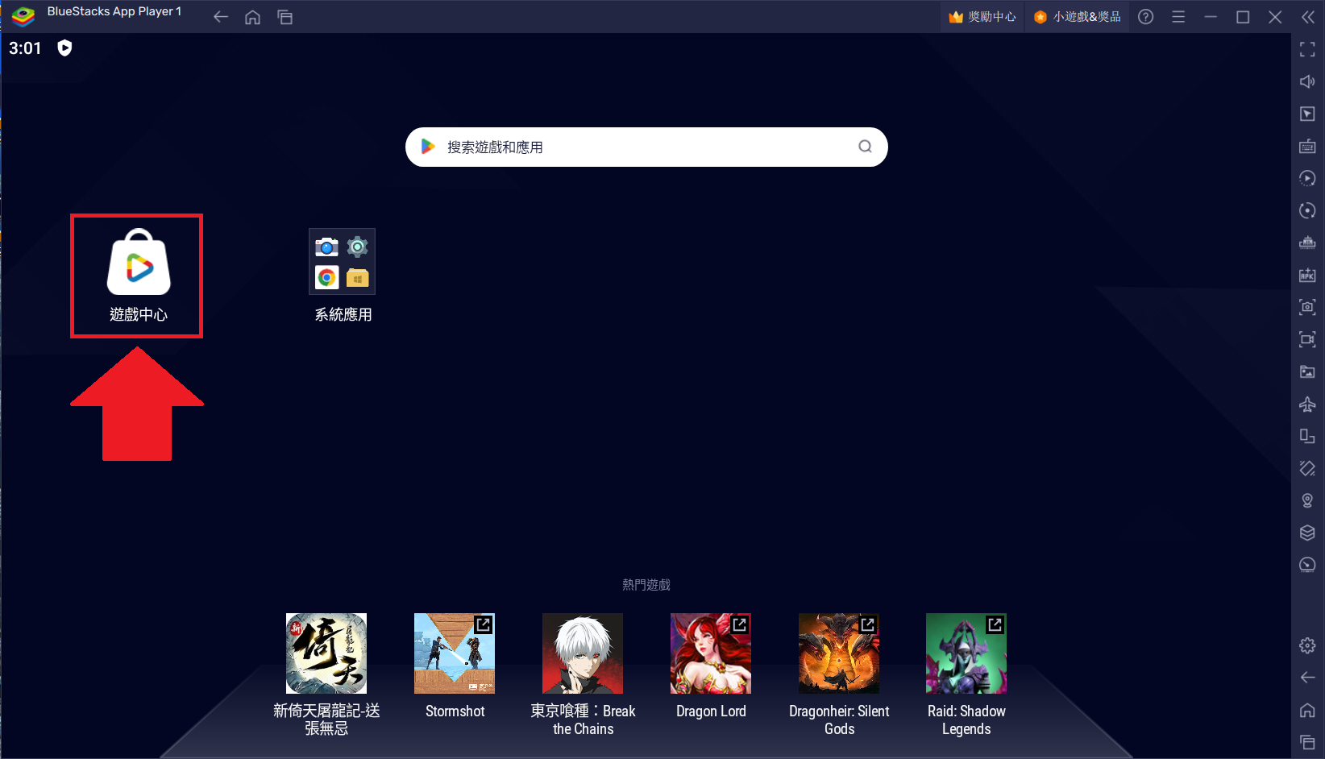1325x759 pixels.
Task: Open the help question mark icon
Action: [1145, 17]
